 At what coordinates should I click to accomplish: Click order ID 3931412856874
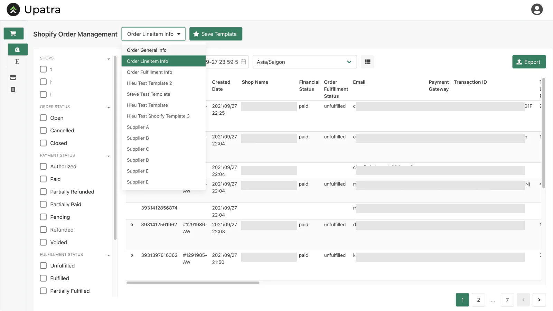159,208
